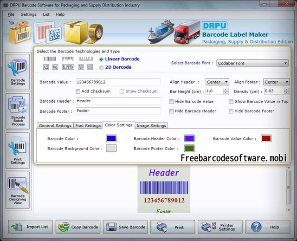Open the List menu
This screenshot has width=297, height=241.
coord(46,14)
